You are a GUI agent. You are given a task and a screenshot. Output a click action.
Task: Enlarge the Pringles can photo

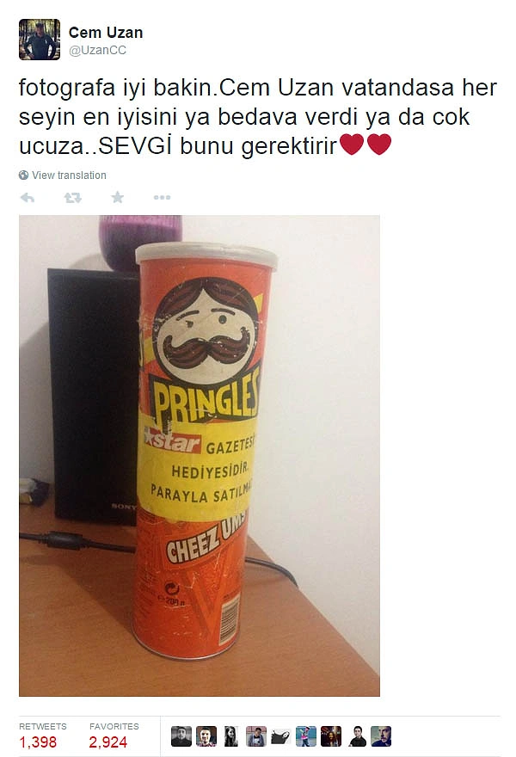200,456
